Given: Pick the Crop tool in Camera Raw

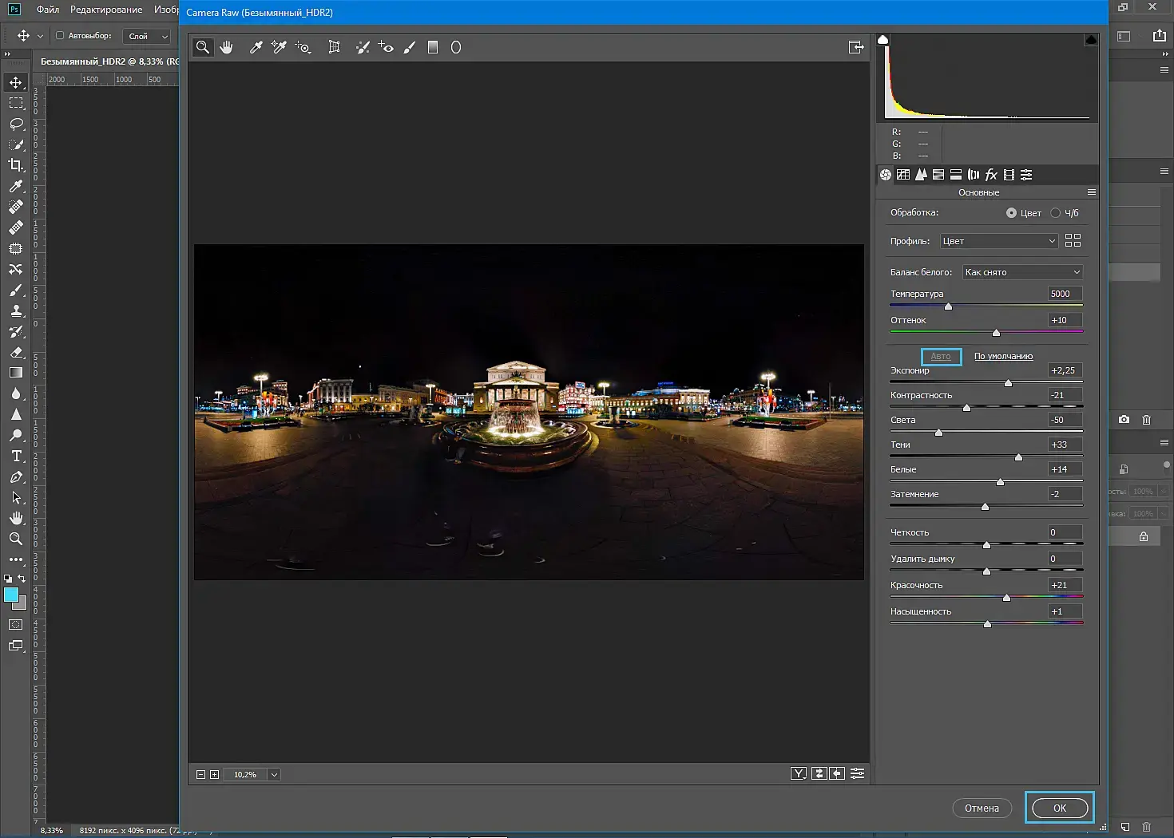Looking at the screenshot, I should click(x=334, y=47).
